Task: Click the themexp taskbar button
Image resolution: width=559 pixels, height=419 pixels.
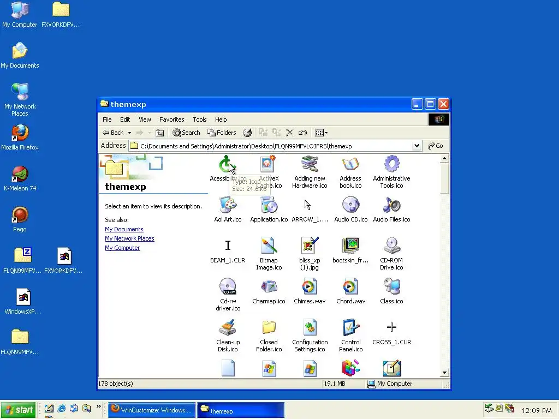Action: tap(241, 410)
